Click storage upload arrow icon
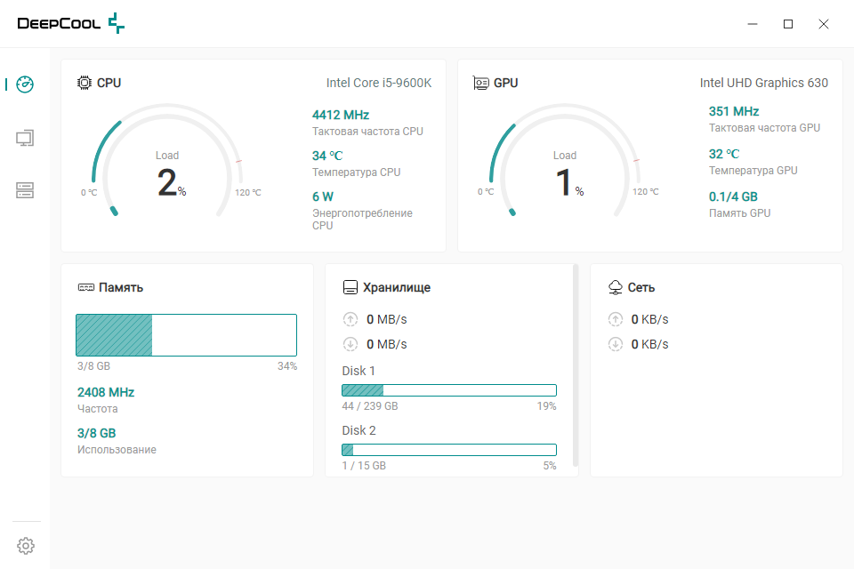The image size is (854, 569). [350, 319]
